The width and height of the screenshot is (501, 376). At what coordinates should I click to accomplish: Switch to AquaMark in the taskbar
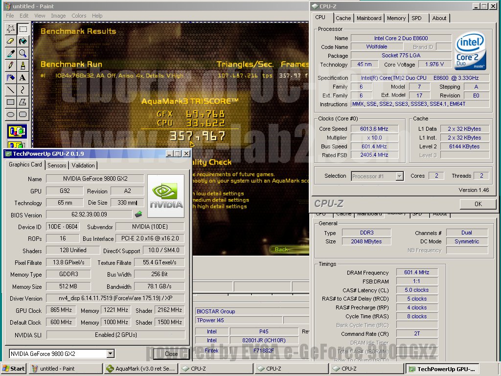click(x=141, y=369)
